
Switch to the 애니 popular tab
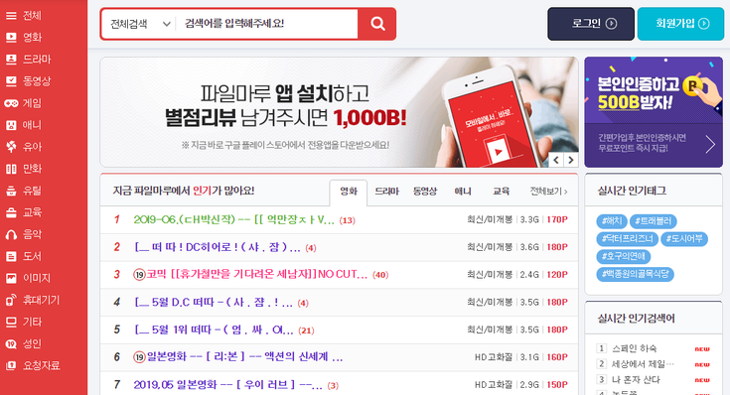(x=463, y=192)
